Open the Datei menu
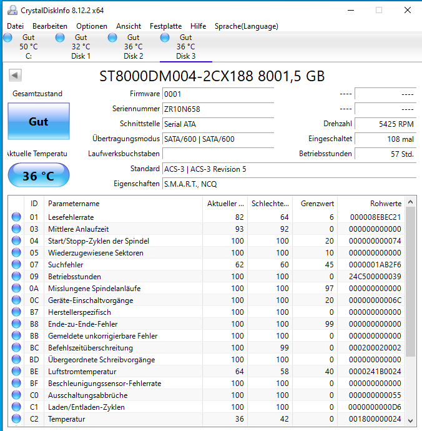The height and width of the screenshot is (431, 422). pos(15,26)
